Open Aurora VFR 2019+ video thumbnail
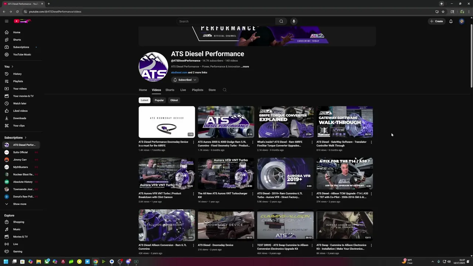The width and height of the screenshot is (473, 266). tap(285, 174)
